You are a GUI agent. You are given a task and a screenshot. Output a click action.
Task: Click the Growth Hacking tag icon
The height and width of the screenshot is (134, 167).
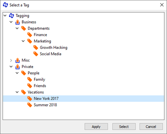[x=36, y=47]
